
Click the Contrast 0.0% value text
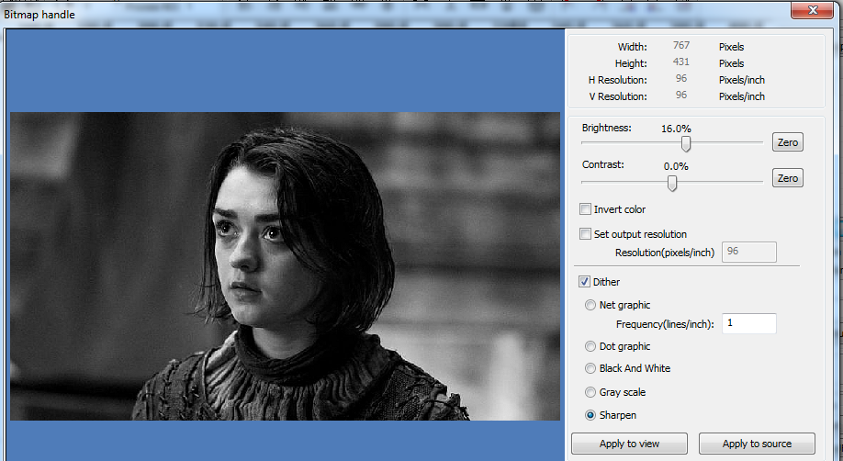coord(676,166)
